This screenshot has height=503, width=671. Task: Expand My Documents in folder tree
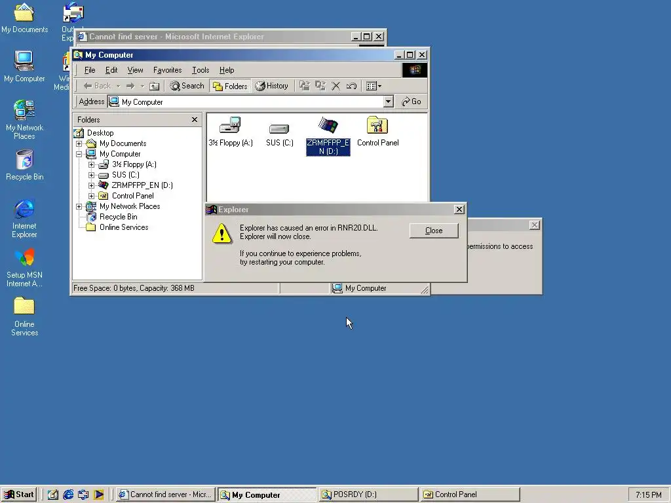[79, 143]
